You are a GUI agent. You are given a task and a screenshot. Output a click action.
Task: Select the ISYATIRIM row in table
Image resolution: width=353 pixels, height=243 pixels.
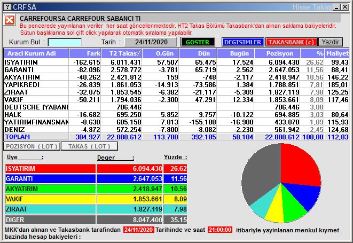click(176, 62)
